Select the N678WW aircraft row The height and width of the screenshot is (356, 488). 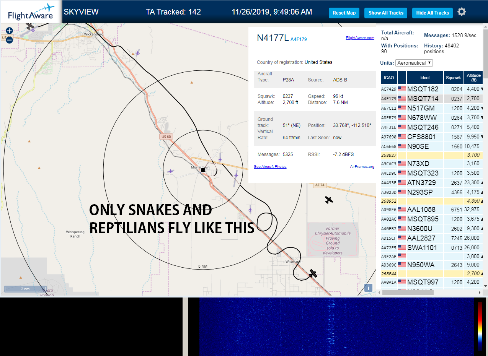[432, 117]
